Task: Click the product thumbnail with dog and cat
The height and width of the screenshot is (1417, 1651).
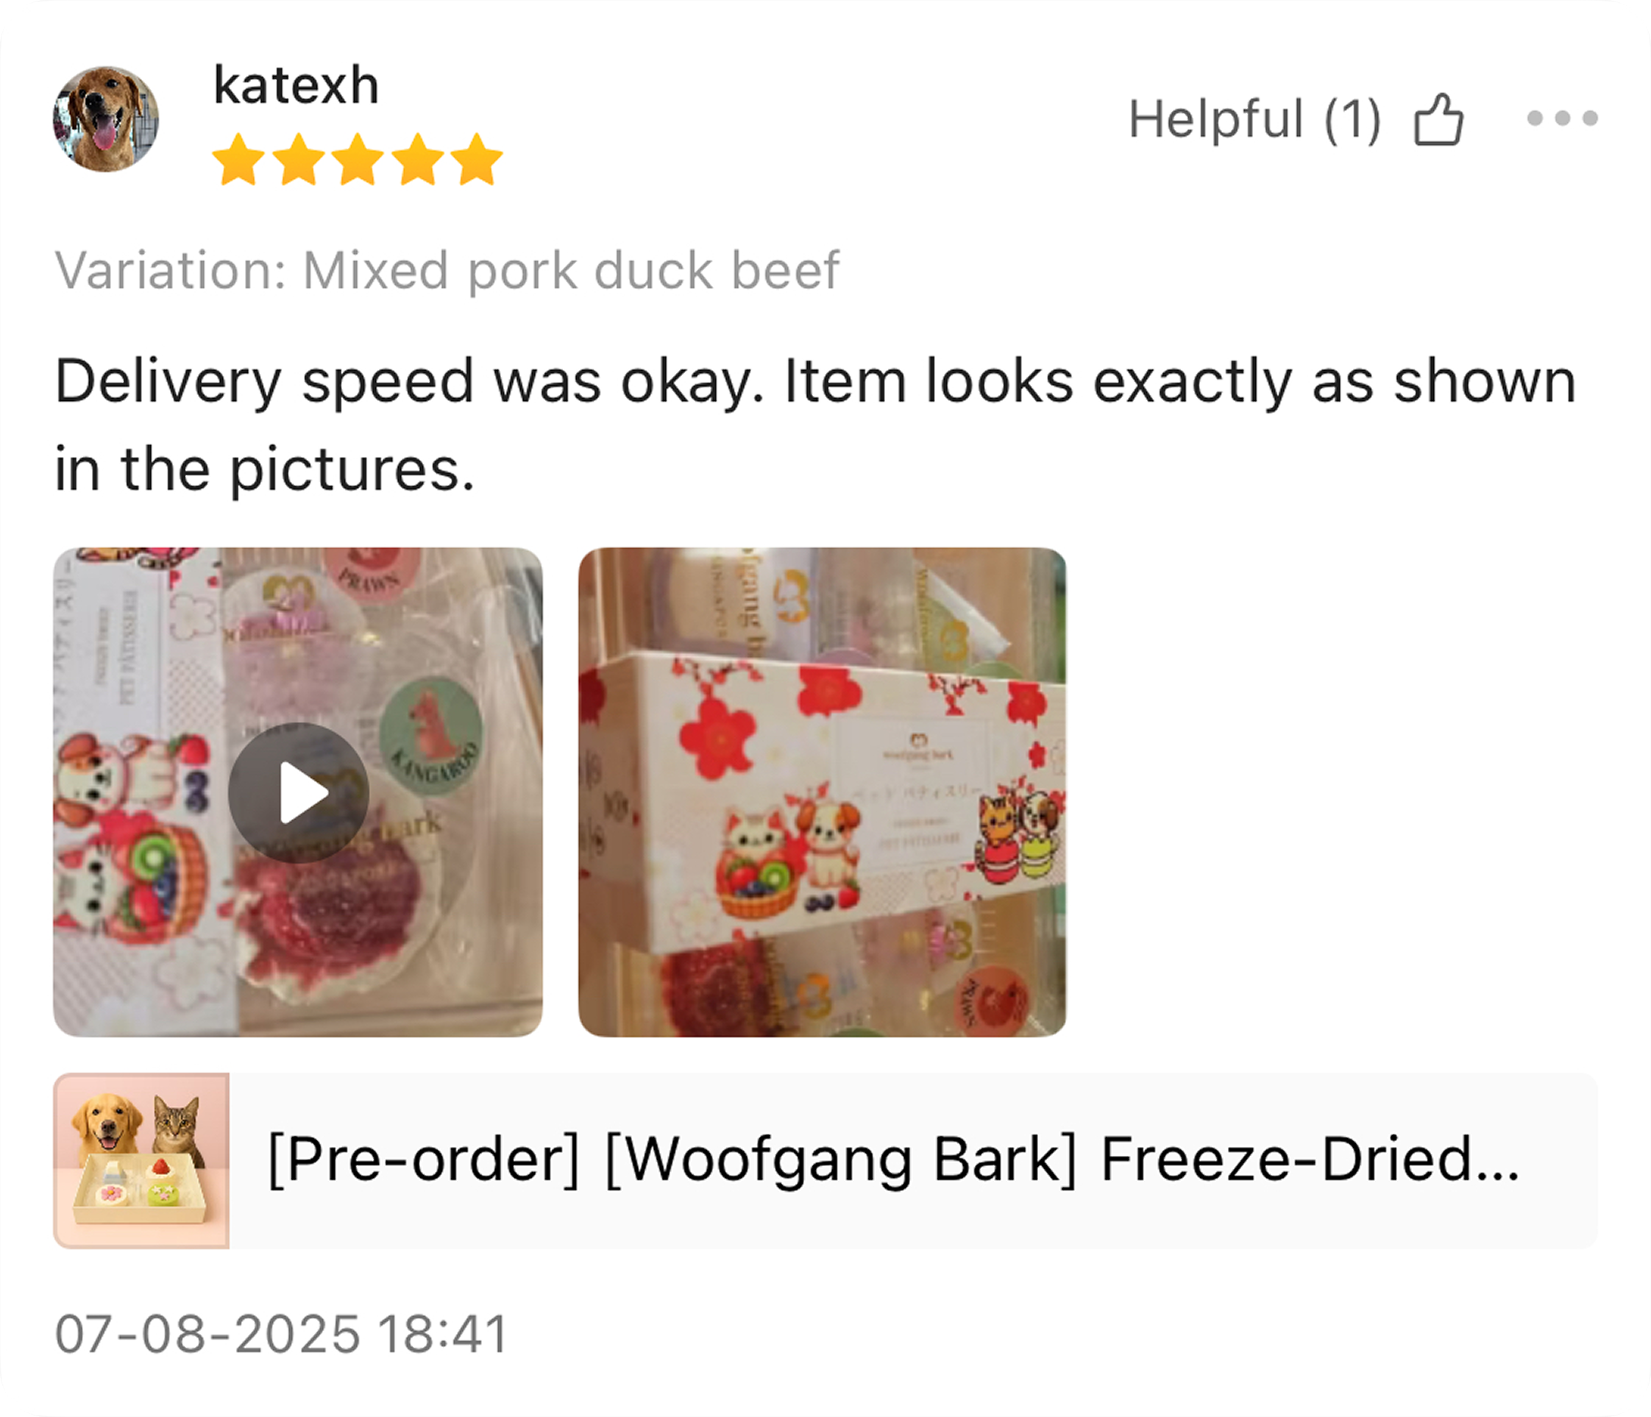Action: (x=142, y=1160)
